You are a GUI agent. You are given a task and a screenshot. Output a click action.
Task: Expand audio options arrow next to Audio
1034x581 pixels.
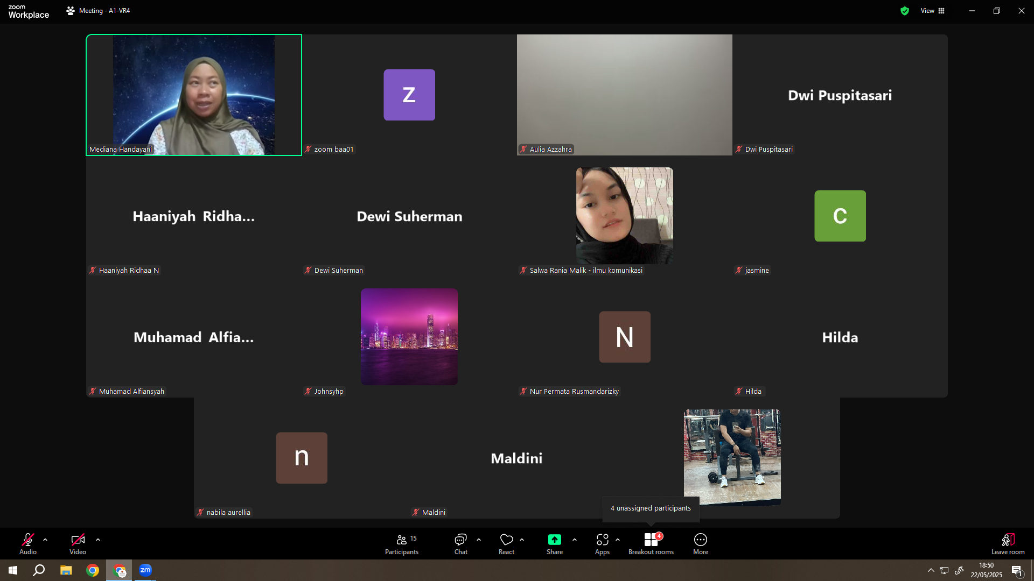[45, 540]
